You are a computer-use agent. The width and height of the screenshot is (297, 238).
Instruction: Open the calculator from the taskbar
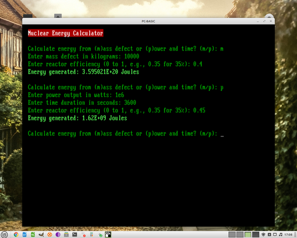(x=91, y=235)
